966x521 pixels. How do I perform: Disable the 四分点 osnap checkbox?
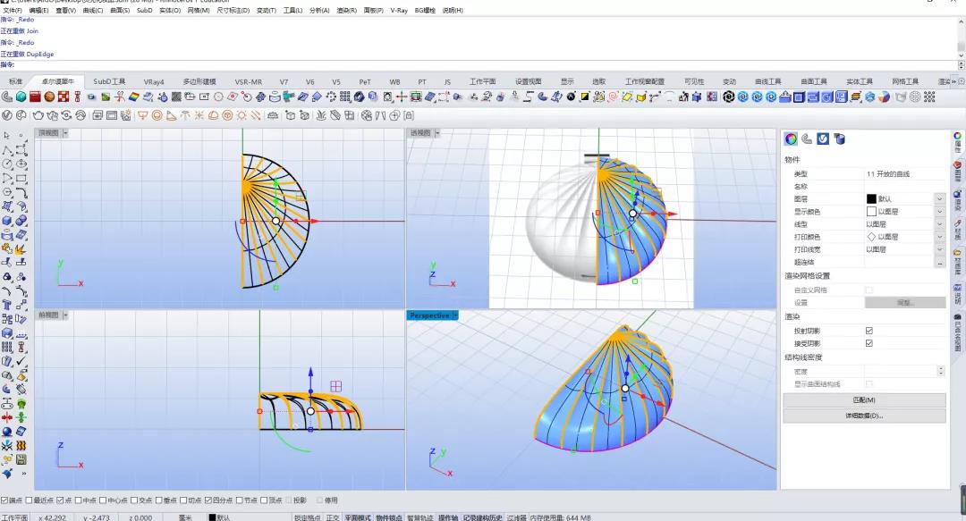pos(208,500)
